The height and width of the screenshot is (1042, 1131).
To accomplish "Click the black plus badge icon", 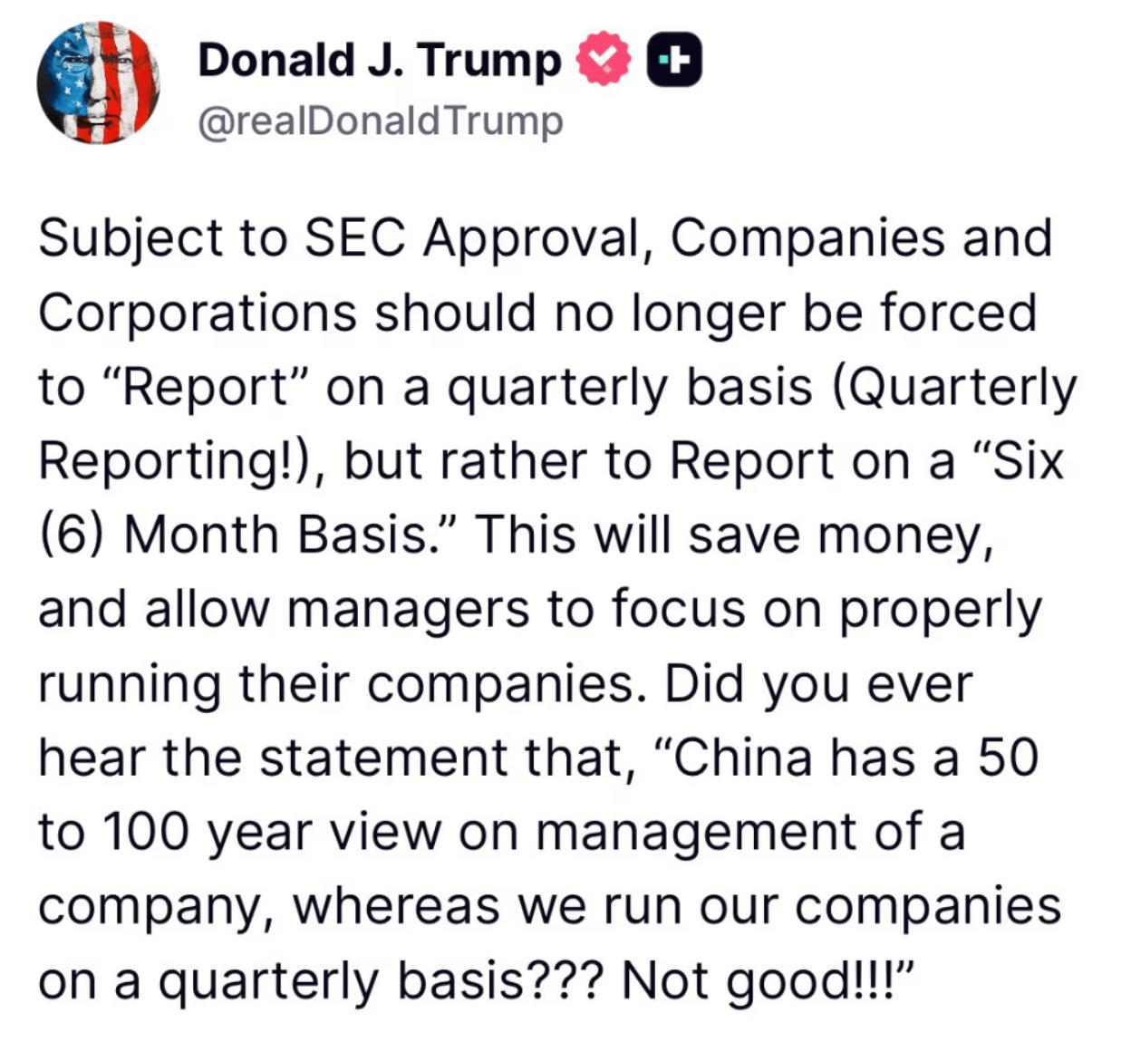I will click(674, 60).
